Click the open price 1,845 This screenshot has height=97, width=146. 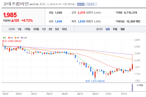click(x=58, y=21)
